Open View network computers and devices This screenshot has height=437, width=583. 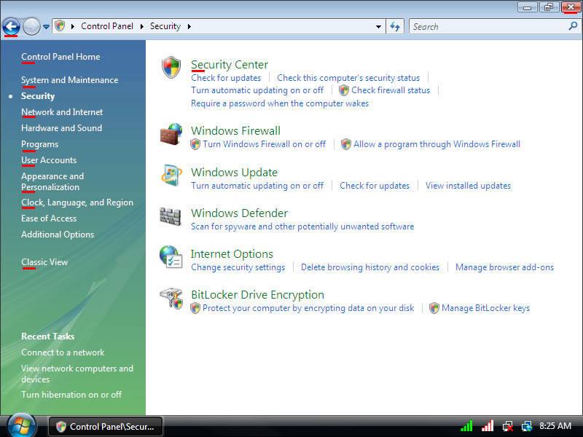(x=77, y=374)
